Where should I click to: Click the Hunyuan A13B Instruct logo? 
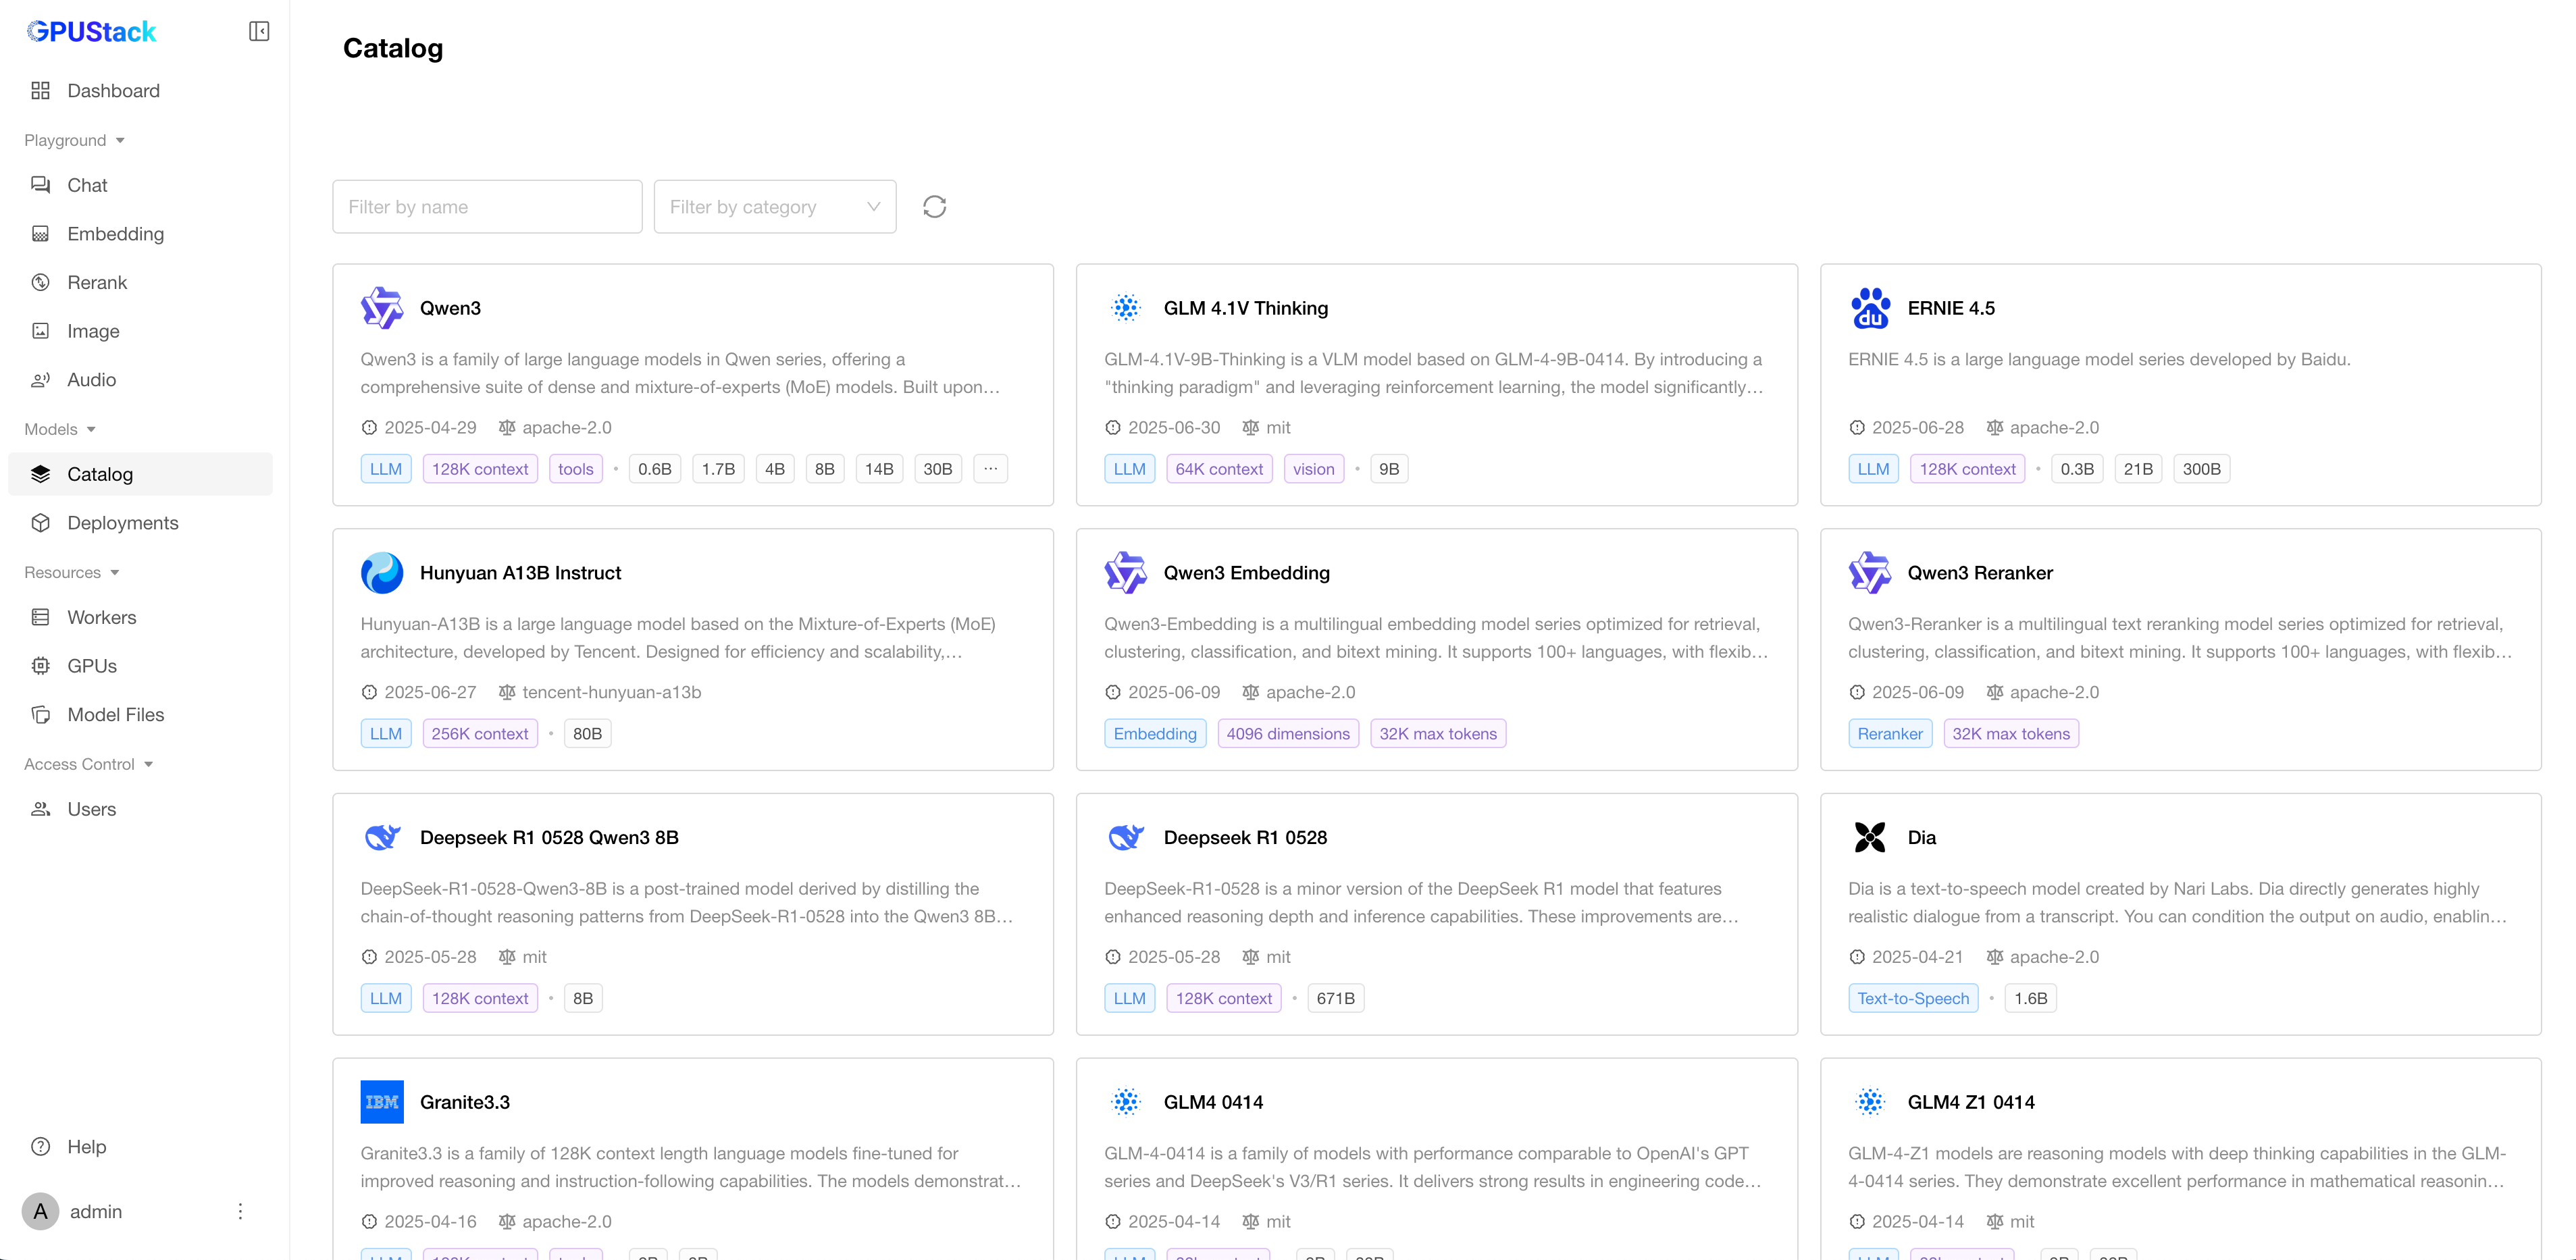click(382, 573)
